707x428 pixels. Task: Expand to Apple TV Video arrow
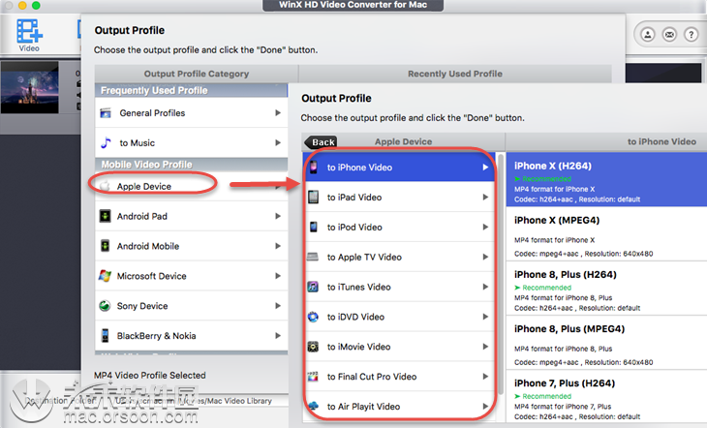[x=485, y=257]
